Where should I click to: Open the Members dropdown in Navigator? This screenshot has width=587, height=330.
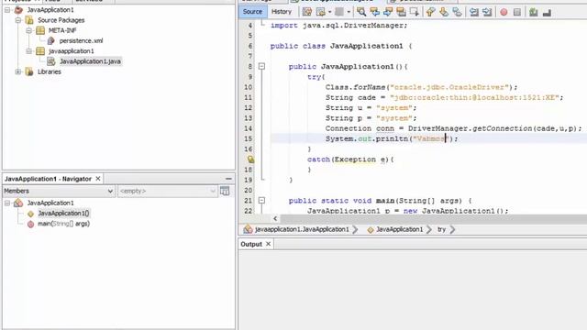pyautogui.click(x=59, y=191)
